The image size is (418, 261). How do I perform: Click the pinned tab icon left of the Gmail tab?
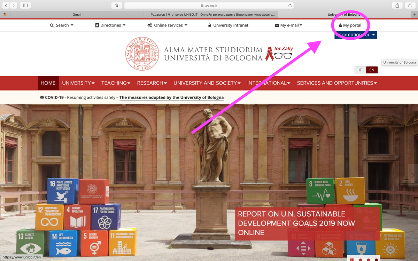point(5,15)
